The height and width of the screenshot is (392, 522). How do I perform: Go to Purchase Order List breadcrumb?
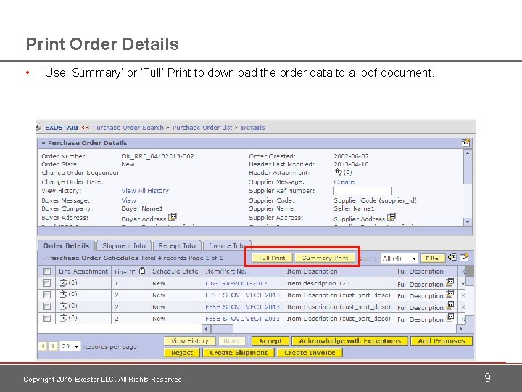(x=202, y=128)
